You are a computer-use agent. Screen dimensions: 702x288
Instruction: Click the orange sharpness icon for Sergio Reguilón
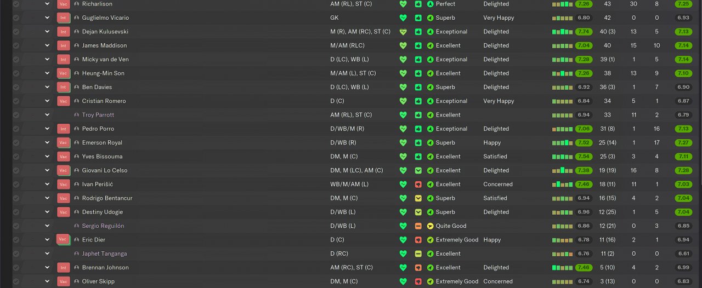tap(418, 226)
